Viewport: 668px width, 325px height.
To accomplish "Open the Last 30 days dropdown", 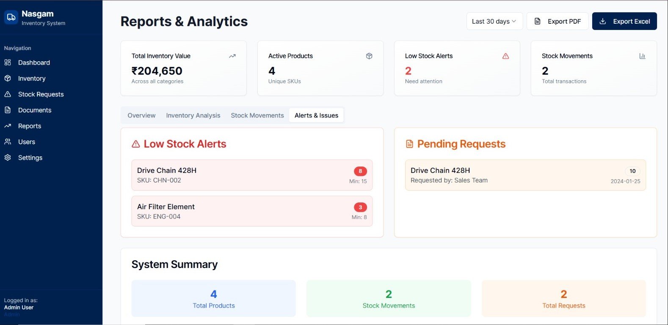I will 494,21.
